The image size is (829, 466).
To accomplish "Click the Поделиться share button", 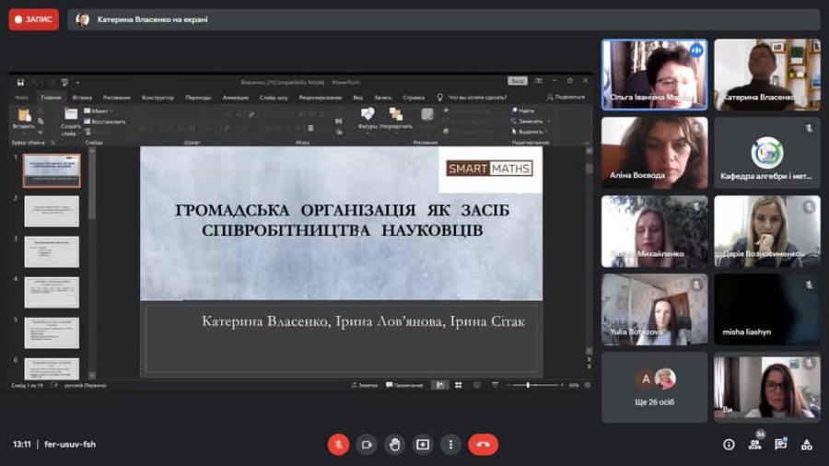I will click(566, 98).
